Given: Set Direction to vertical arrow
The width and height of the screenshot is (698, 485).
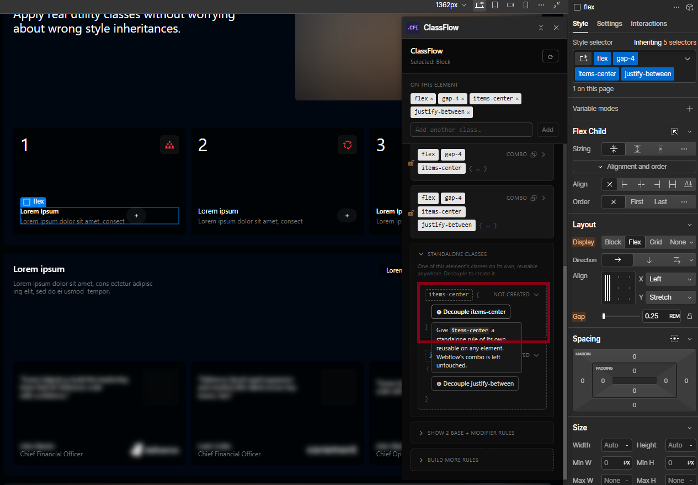Looking at the screenshot, I should click(649, 260).
